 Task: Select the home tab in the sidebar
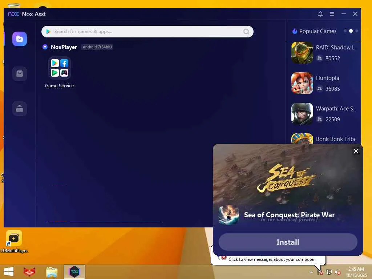click(20, 39)
